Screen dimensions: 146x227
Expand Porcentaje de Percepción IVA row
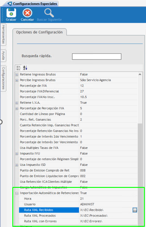(17, 109)
